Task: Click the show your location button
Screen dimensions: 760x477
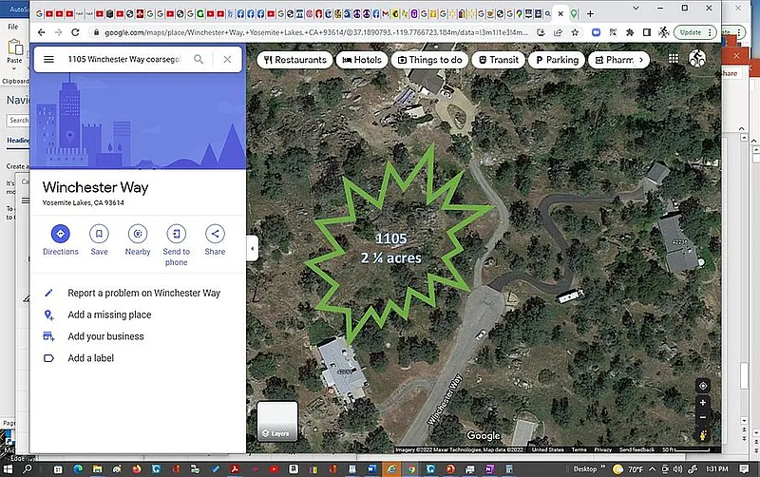Action: coord(703,386)
